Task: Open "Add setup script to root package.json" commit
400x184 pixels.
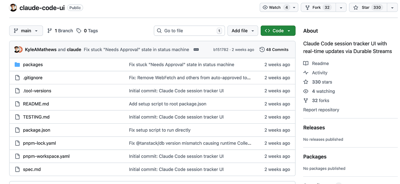Action: click(x=168, y=104)
